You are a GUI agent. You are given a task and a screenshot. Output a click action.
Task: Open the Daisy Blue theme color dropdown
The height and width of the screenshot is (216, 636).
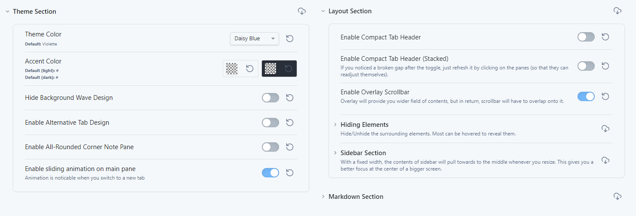click(x=255, y=39)
